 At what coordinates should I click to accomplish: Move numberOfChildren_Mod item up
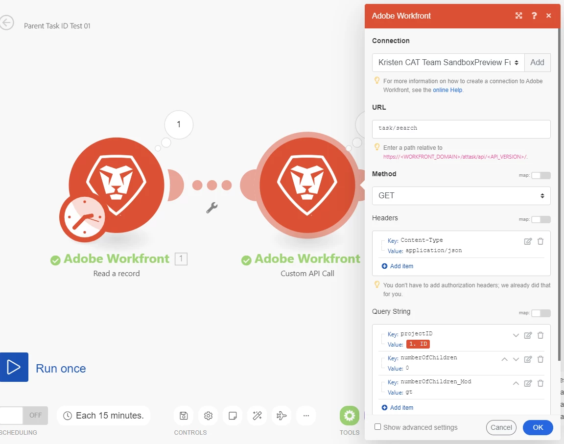click(x=516, y=383)
